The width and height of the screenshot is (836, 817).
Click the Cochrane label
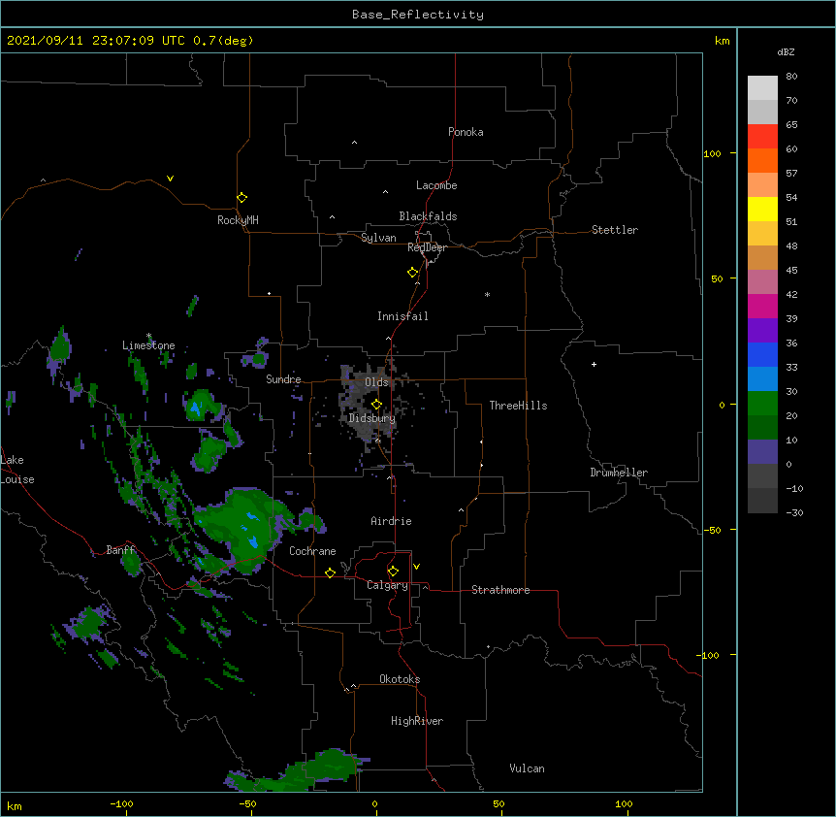click(x=312, y=551)
